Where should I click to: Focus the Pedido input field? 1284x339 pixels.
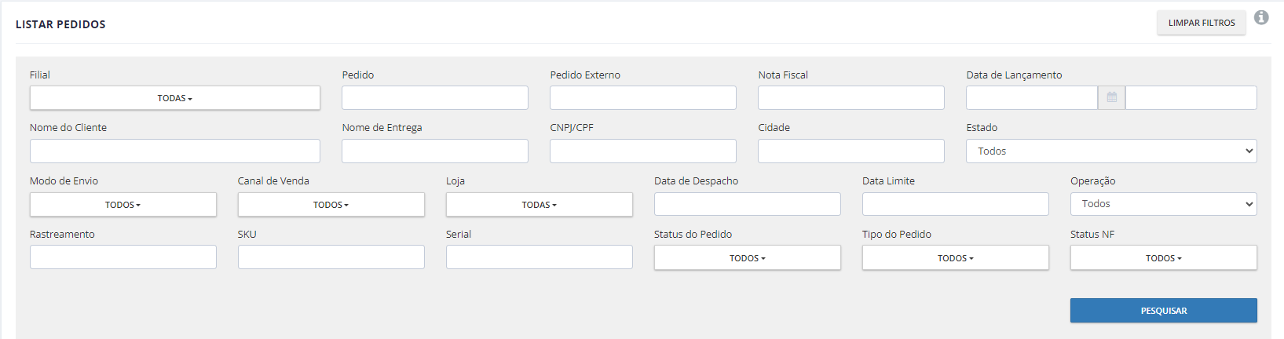[435, 97]
